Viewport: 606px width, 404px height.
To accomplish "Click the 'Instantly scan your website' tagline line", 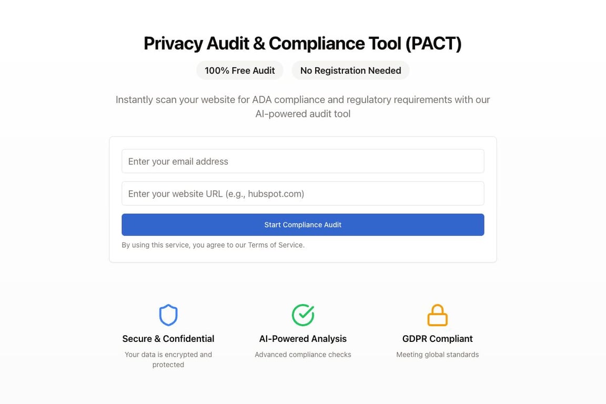I will click(x=302, y=99).
